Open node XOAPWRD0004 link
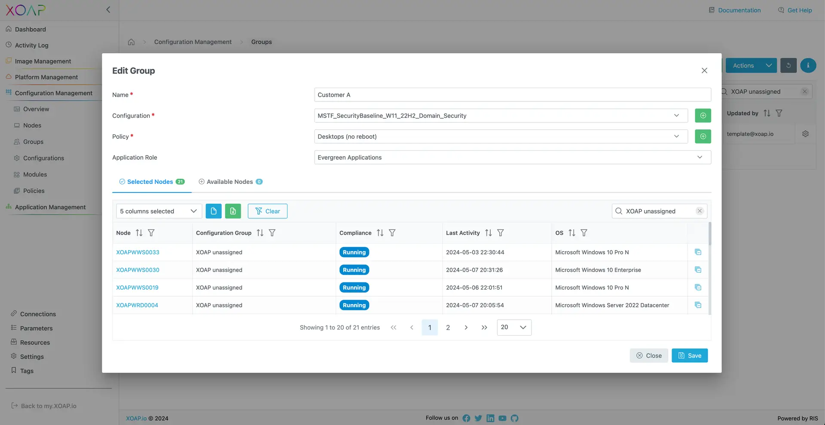 (137, 305)
